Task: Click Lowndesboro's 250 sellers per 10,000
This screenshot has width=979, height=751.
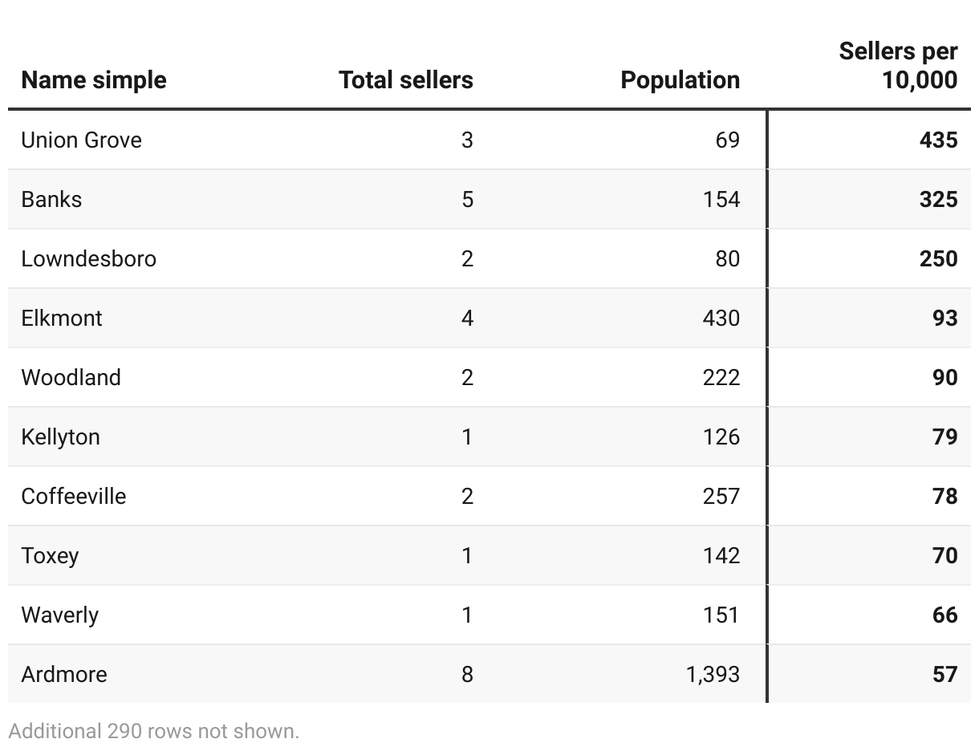Action: pyautogui.click(x=938, y=259)
